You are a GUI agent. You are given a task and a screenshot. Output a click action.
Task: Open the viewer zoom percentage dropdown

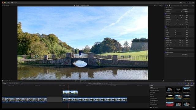coord(156,5)
